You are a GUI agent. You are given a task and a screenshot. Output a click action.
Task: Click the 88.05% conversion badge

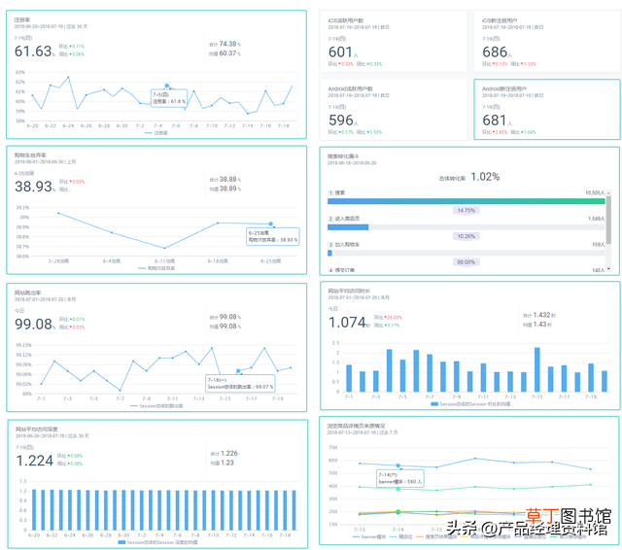tap(466, 262)
